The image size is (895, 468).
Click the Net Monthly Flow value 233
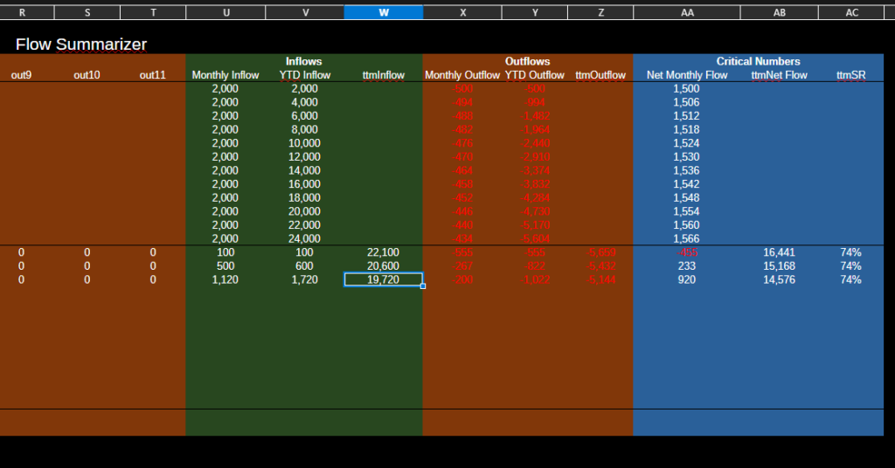686,266
